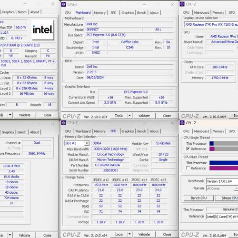This screenshot has width=238, height=238.
Task: Click Tools button in SPD window
Action: (x=119, y=234)
